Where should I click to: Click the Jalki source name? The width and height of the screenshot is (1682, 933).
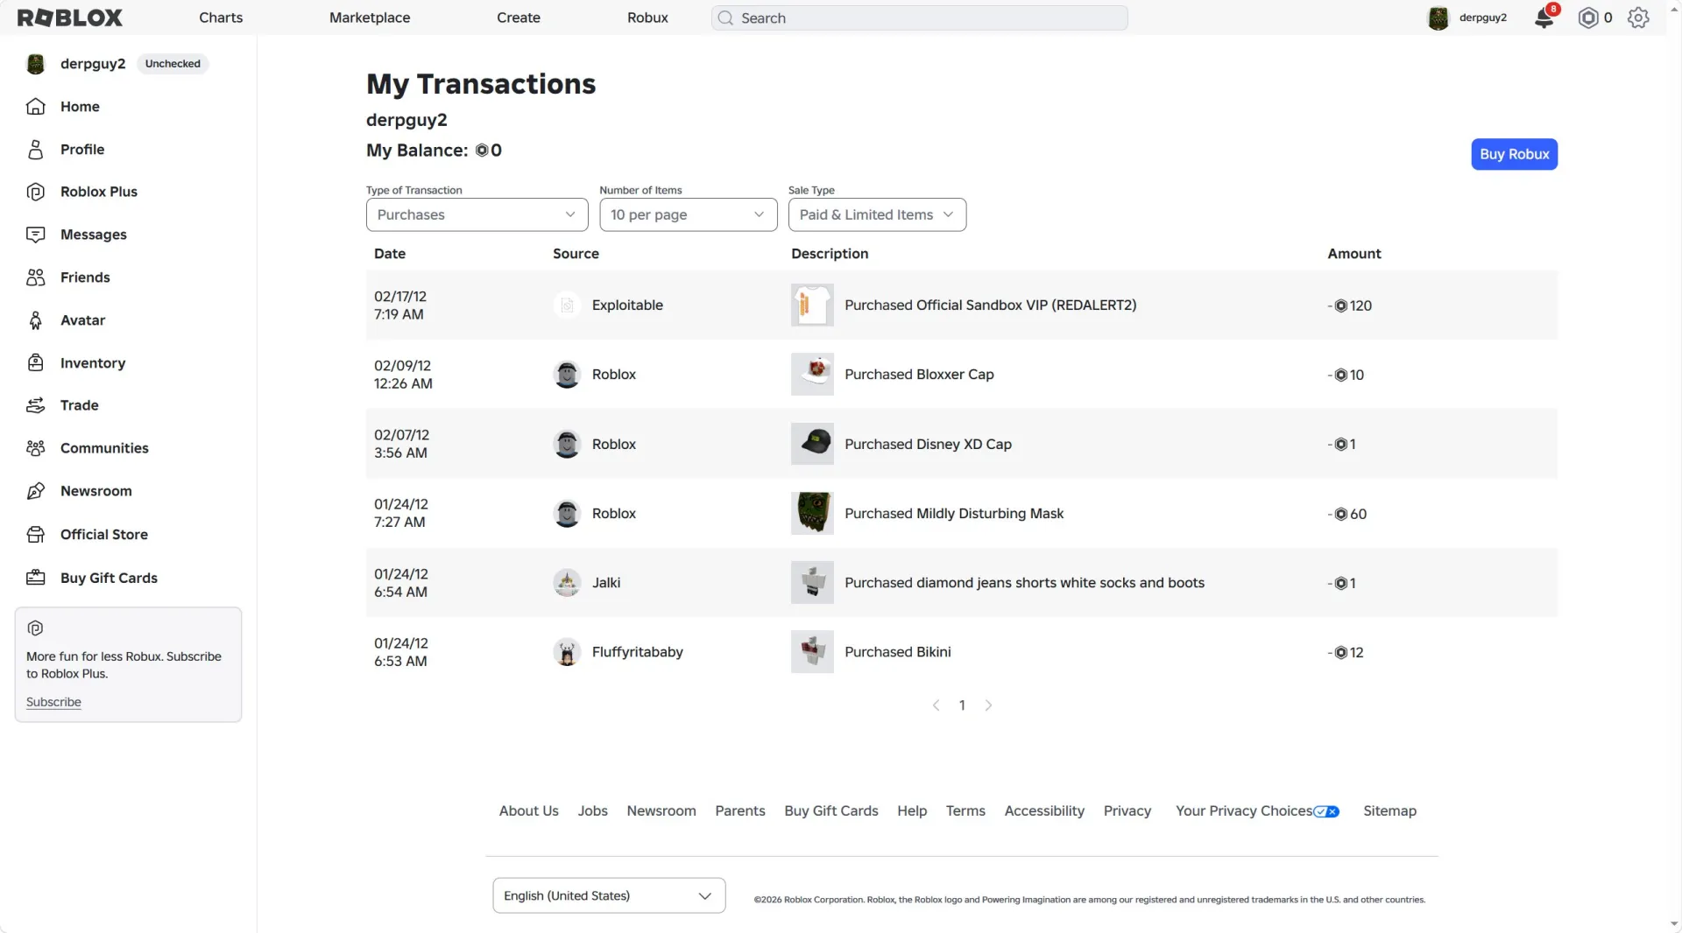(606, 583)
